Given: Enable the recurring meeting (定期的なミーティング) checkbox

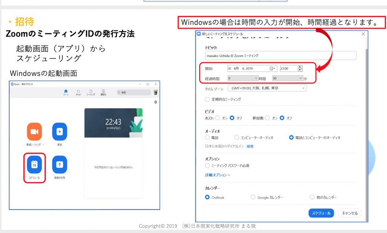Looking at the screenshot, I should tap(207, 99).
